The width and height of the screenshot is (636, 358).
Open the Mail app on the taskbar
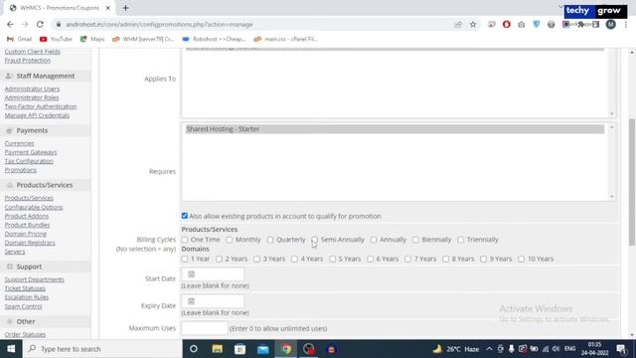pyautogui.click(x=262, y=349)
